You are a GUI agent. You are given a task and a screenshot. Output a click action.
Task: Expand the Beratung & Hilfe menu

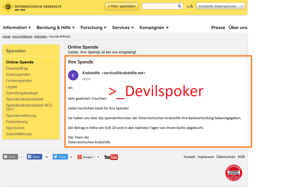pos(56,27)
